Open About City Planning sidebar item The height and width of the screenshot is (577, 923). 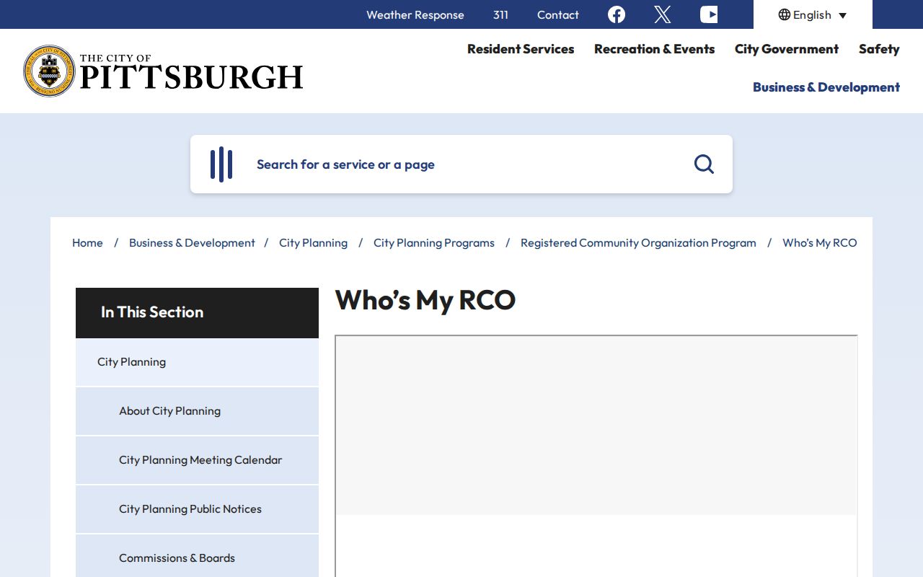point(197,411)
